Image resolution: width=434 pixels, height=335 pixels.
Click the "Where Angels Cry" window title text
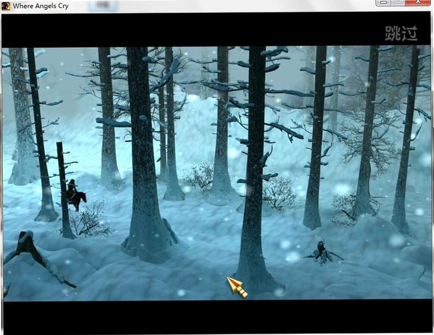pos(41,6)
